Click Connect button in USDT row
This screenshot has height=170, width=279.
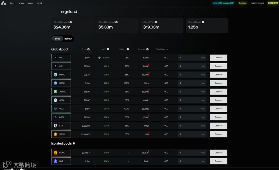[x=219, y=109]
